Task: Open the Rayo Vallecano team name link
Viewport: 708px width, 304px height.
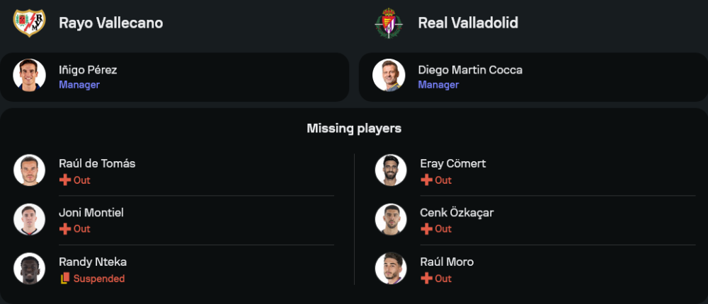Action: point(110,23)
